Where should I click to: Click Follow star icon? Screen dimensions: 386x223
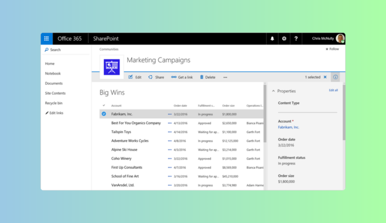pos(327,49)
